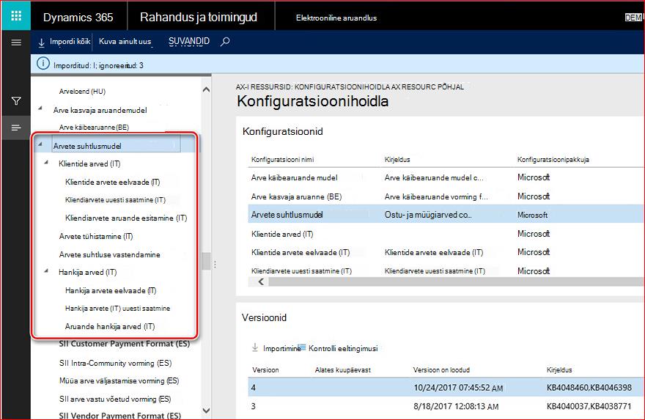Select Aruande hankija arved (IT)
645x420 pixels.
pyautogui.click(x=110, y=326)
